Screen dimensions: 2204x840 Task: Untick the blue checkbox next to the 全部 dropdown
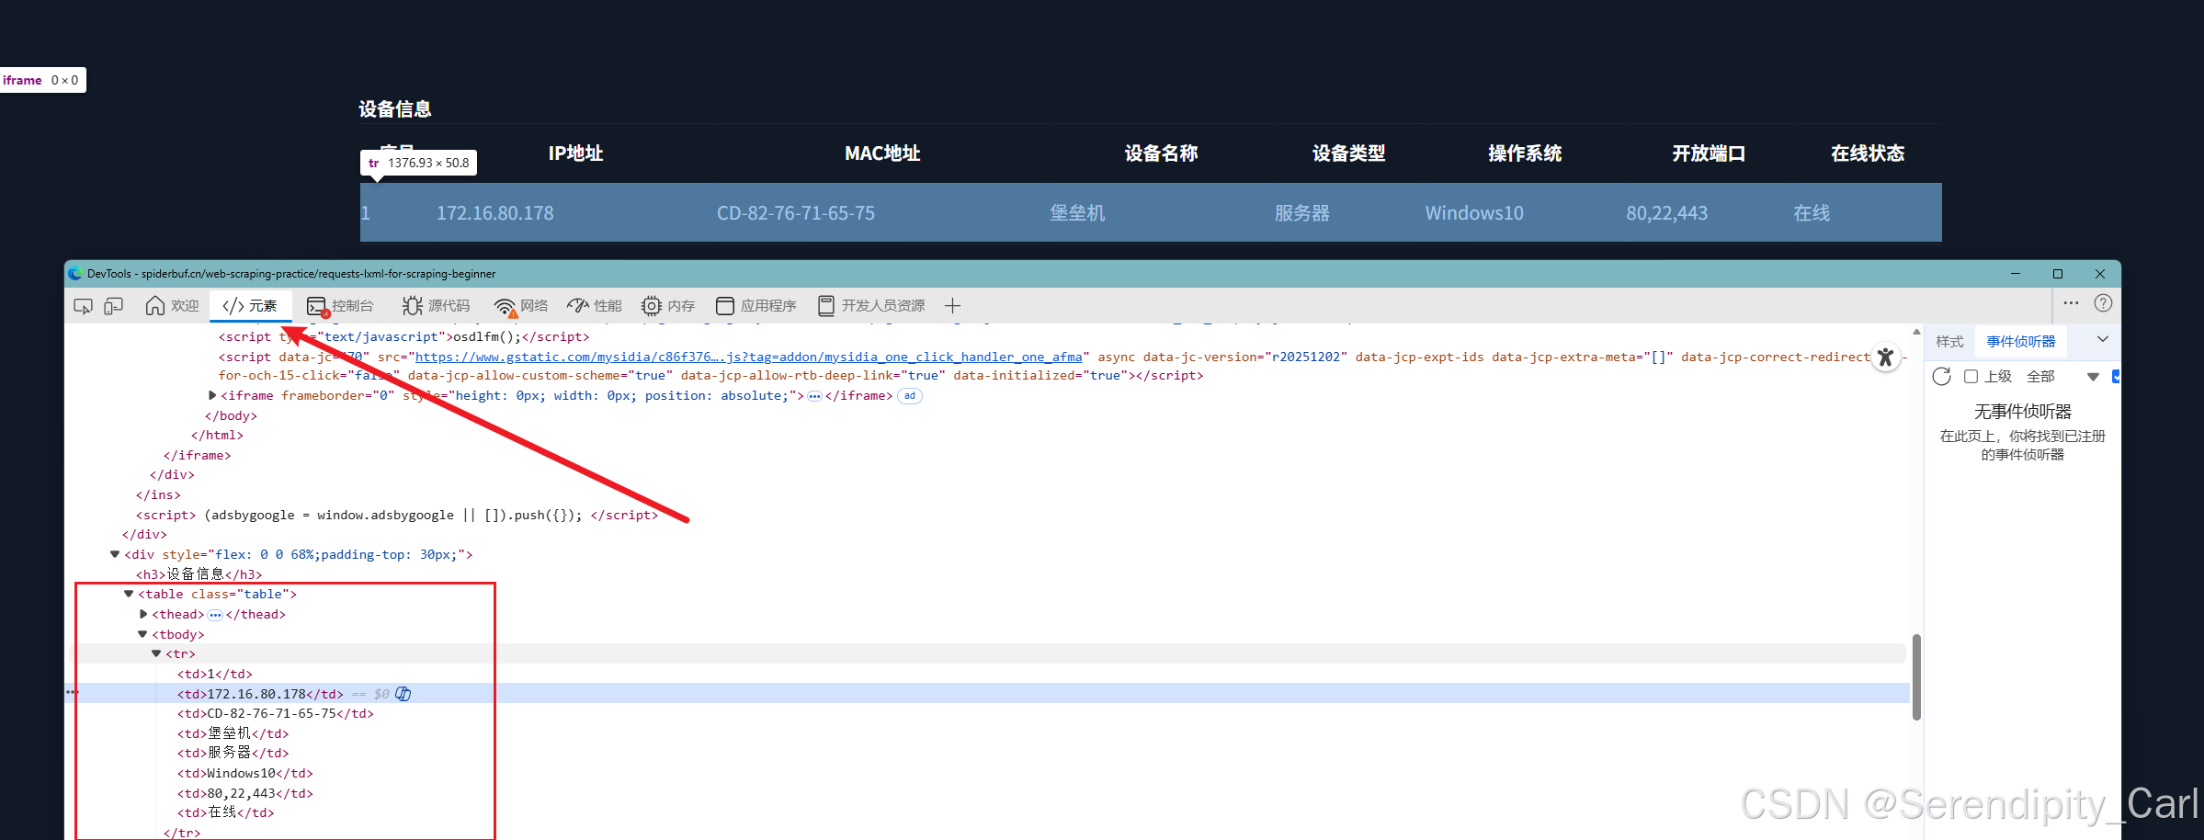click(2116, 377)
